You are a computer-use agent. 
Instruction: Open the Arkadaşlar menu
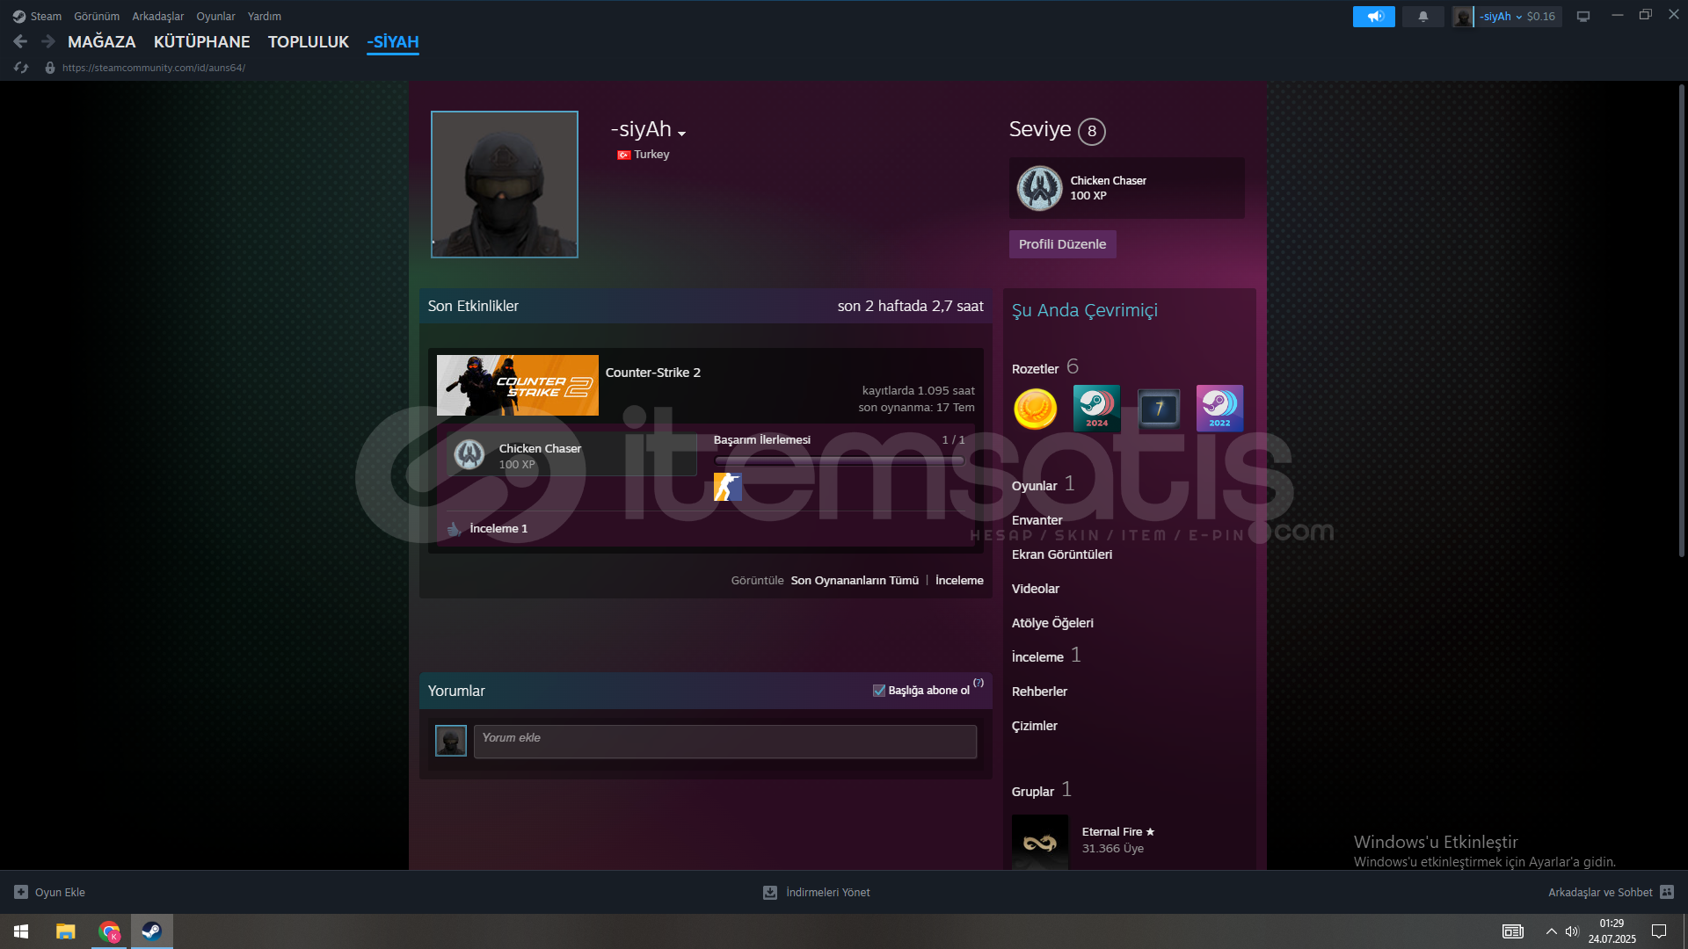click(x=158, y=16)
